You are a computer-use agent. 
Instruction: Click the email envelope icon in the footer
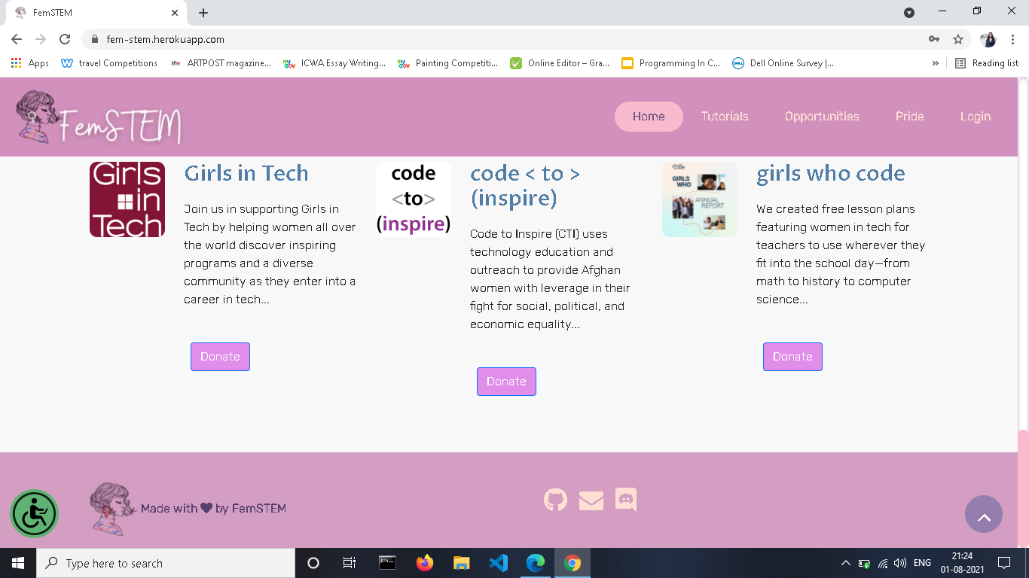[x=591, y=500]
